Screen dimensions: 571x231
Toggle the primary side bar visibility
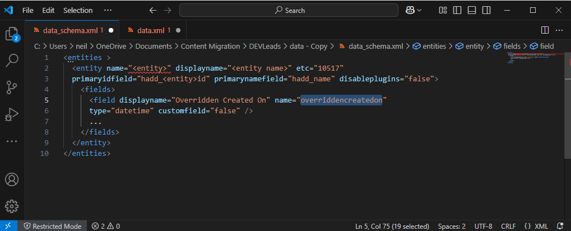point(458,10)
